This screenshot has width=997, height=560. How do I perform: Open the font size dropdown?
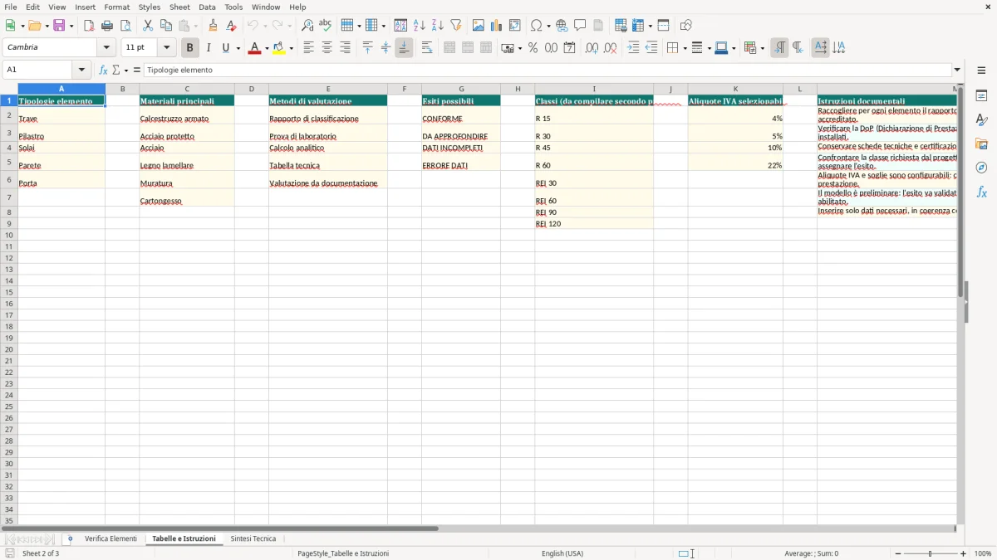click(x=166, y=48)
